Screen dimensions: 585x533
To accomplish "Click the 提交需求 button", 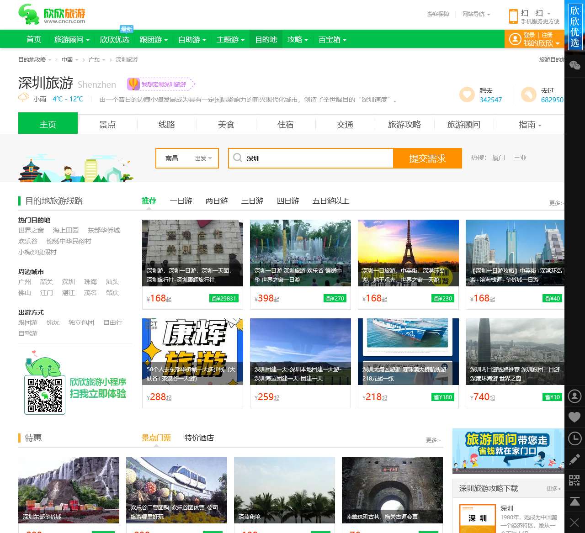I will point(428,158).
